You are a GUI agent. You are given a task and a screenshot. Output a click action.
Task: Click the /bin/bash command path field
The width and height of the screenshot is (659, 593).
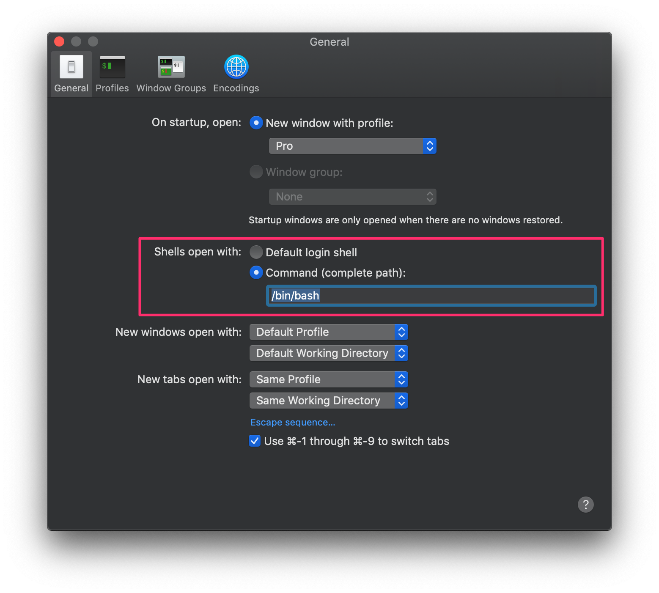(431, 296)
